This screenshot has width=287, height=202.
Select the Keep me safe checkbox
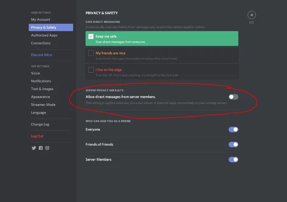pos(91,37)
